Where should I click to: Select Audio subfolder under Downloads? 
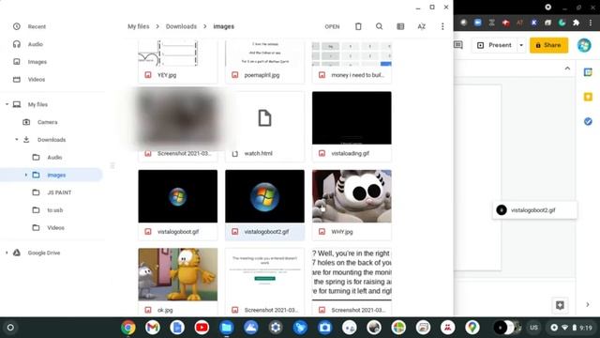54,157
